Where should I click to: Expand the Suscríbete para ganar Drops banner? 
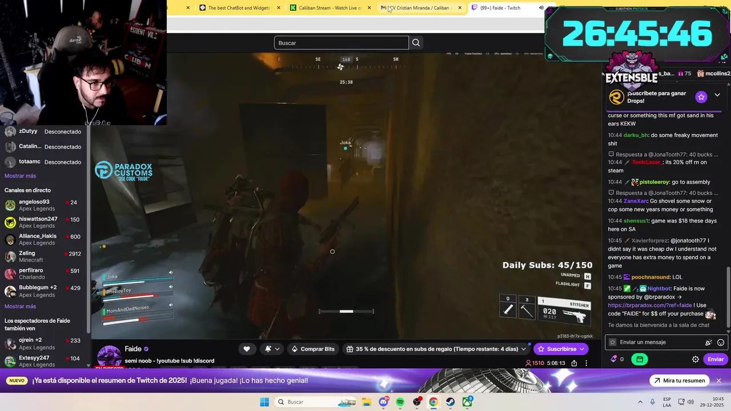(x=717, y=95)
